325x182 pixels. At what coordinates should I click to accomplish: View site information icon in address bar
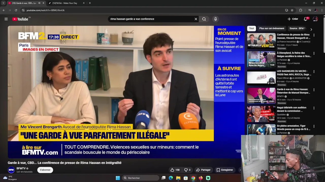(x=23, y=10)
